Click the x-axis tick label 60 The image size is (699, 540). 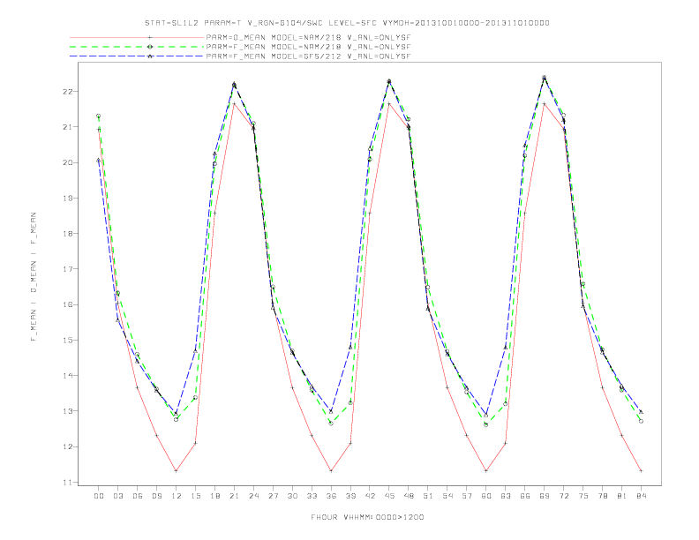(486, 496)
